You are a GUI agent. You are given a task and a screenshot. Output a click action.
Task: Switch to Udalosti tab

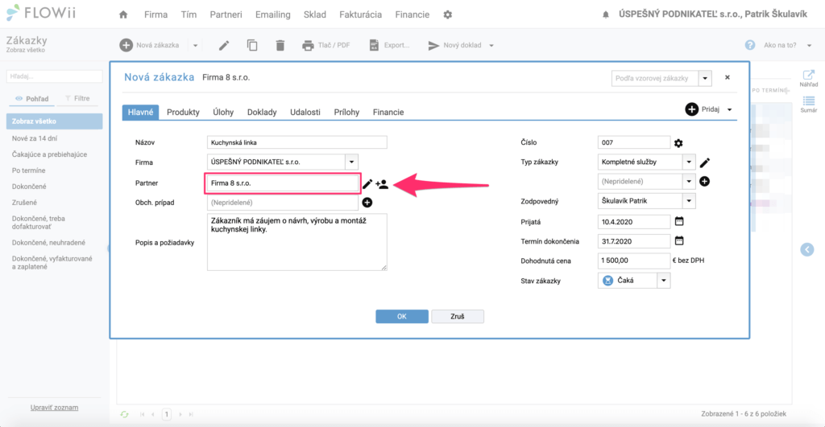pos(305,112)
